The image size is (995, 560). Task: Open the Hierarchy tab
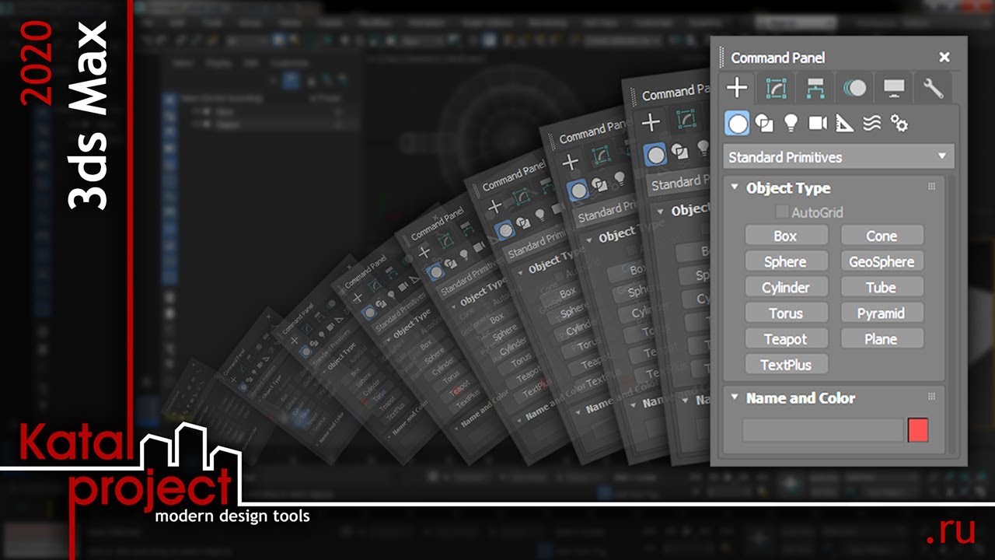click(x=815, y=89)
